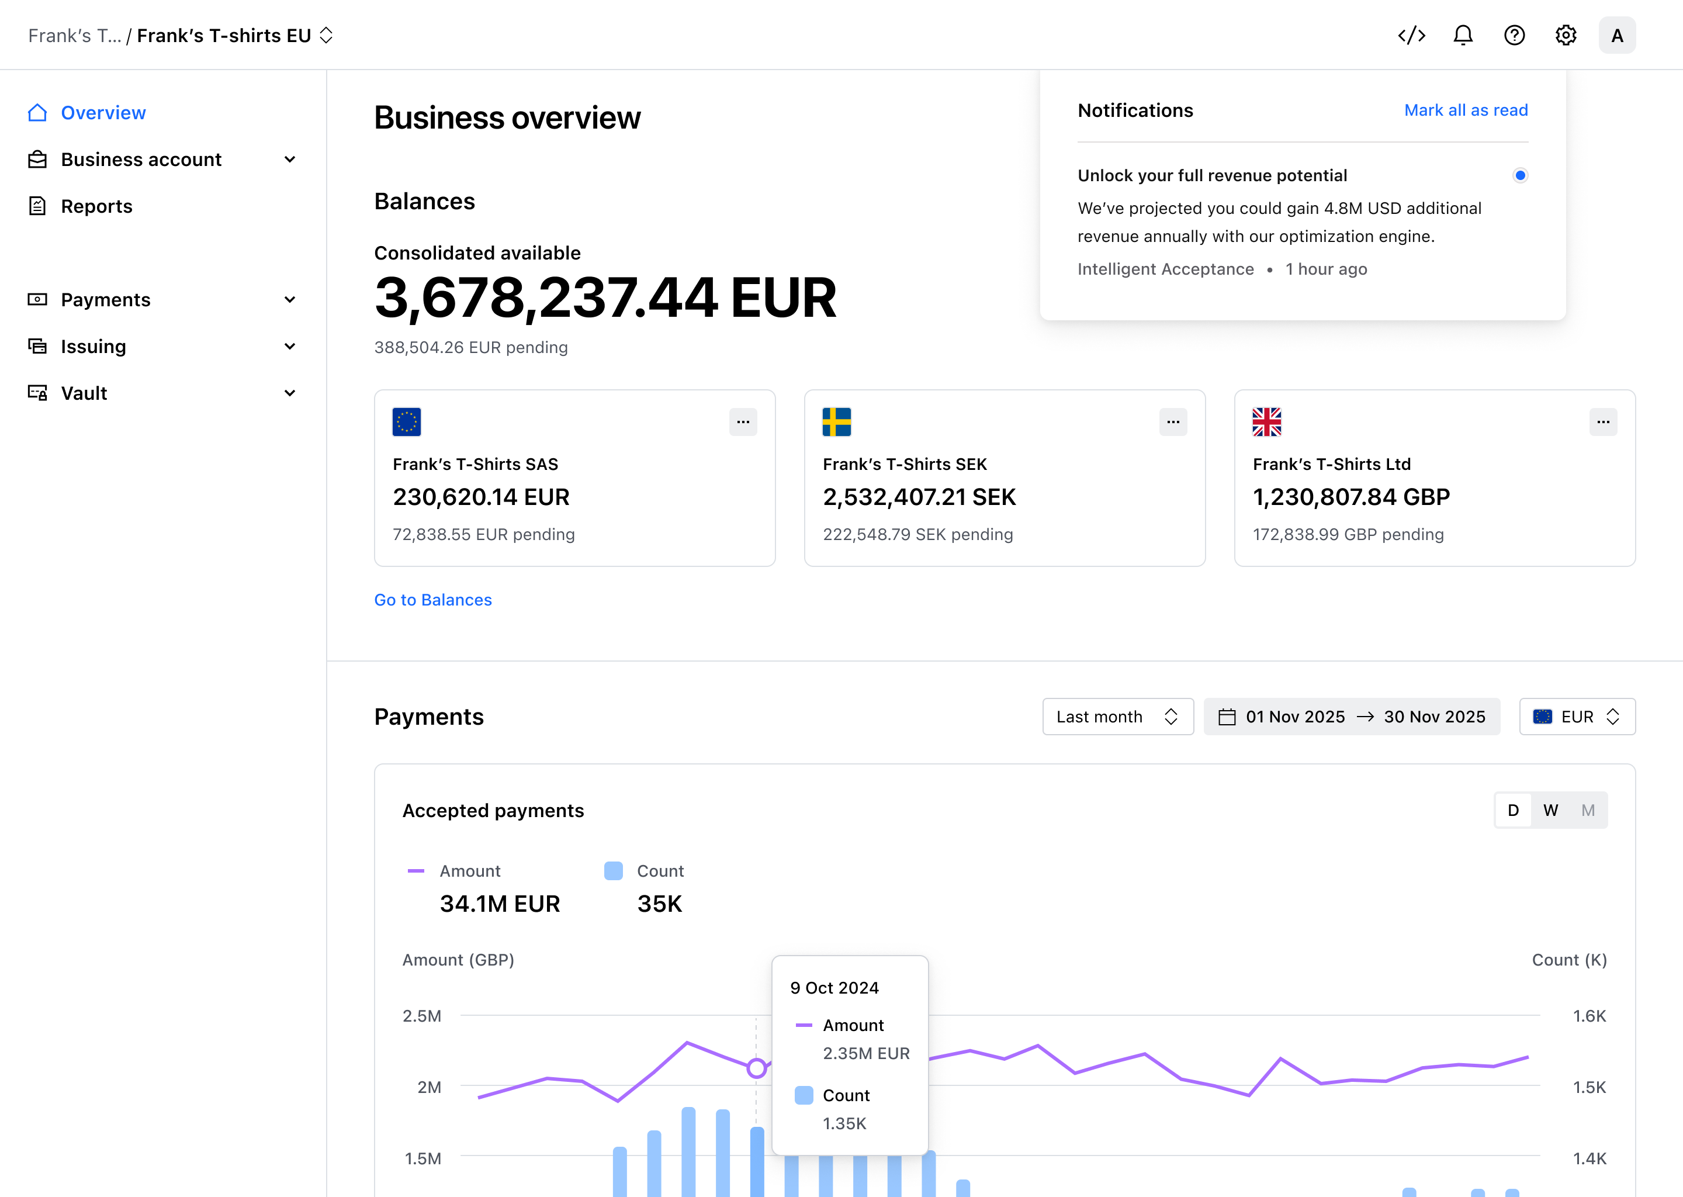Click the unread blue dot on notification
Image resolution: width=1683 pixels, height=1197 pixels.
click(x=1520, y=175)
